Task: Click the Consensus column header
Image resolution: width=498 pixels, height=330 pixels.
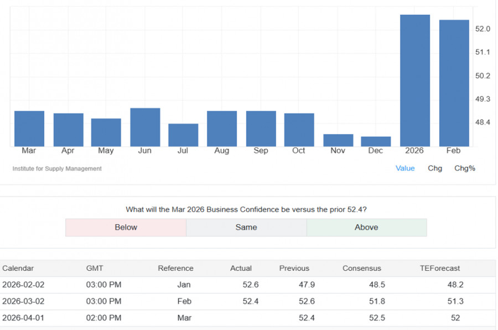Action: 362,268
